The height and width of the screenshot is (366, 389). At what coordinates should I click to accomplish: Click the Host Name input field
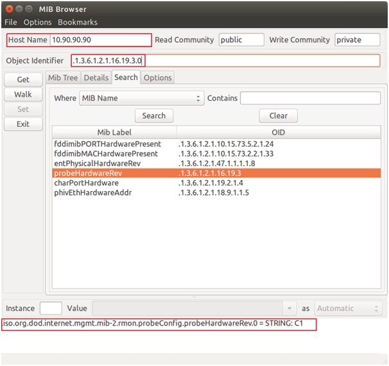click(x=100, y=40)
